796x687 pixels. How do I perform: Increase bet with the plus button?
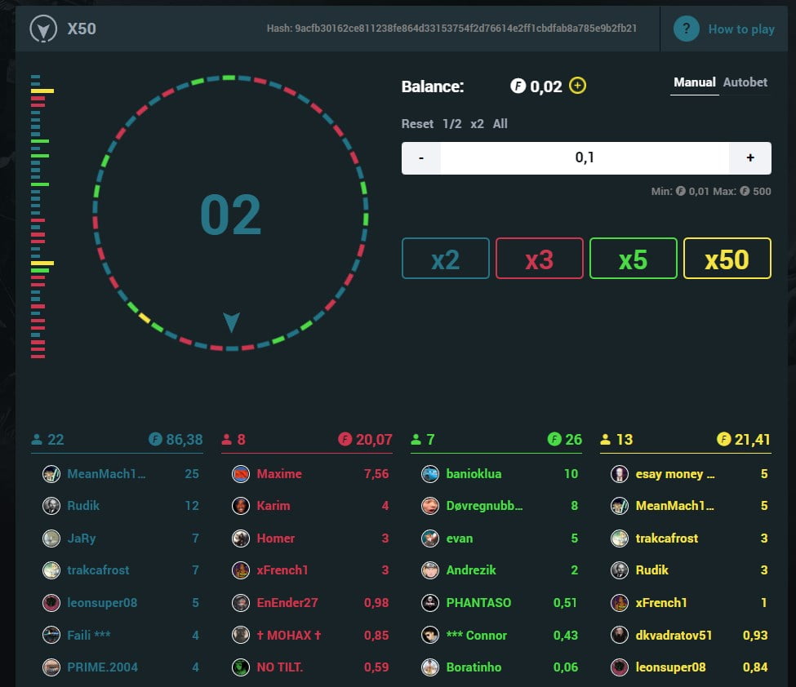[750, 158]
